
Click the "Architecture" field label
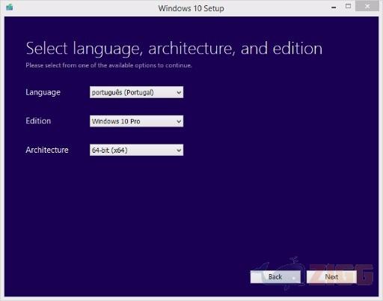coord(47,150)
